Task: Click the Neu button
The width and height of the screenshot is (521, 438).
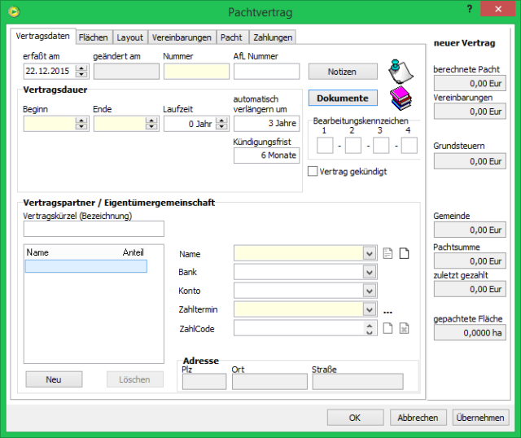Action: 54,379
